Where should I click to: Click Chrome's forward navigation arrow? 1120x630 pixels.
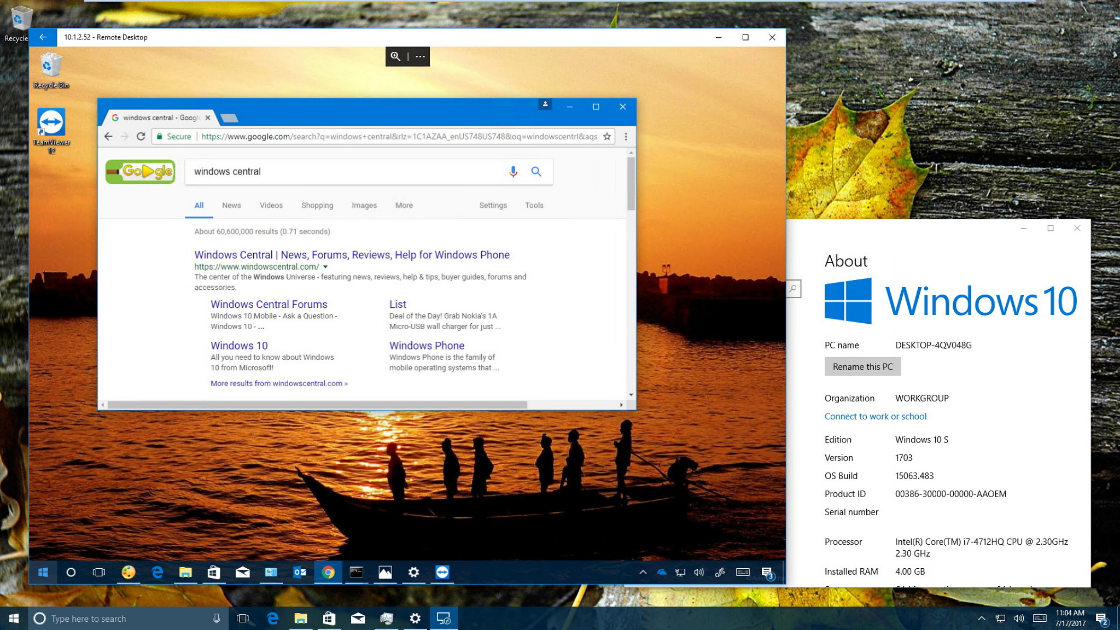(x=125, y=137)
